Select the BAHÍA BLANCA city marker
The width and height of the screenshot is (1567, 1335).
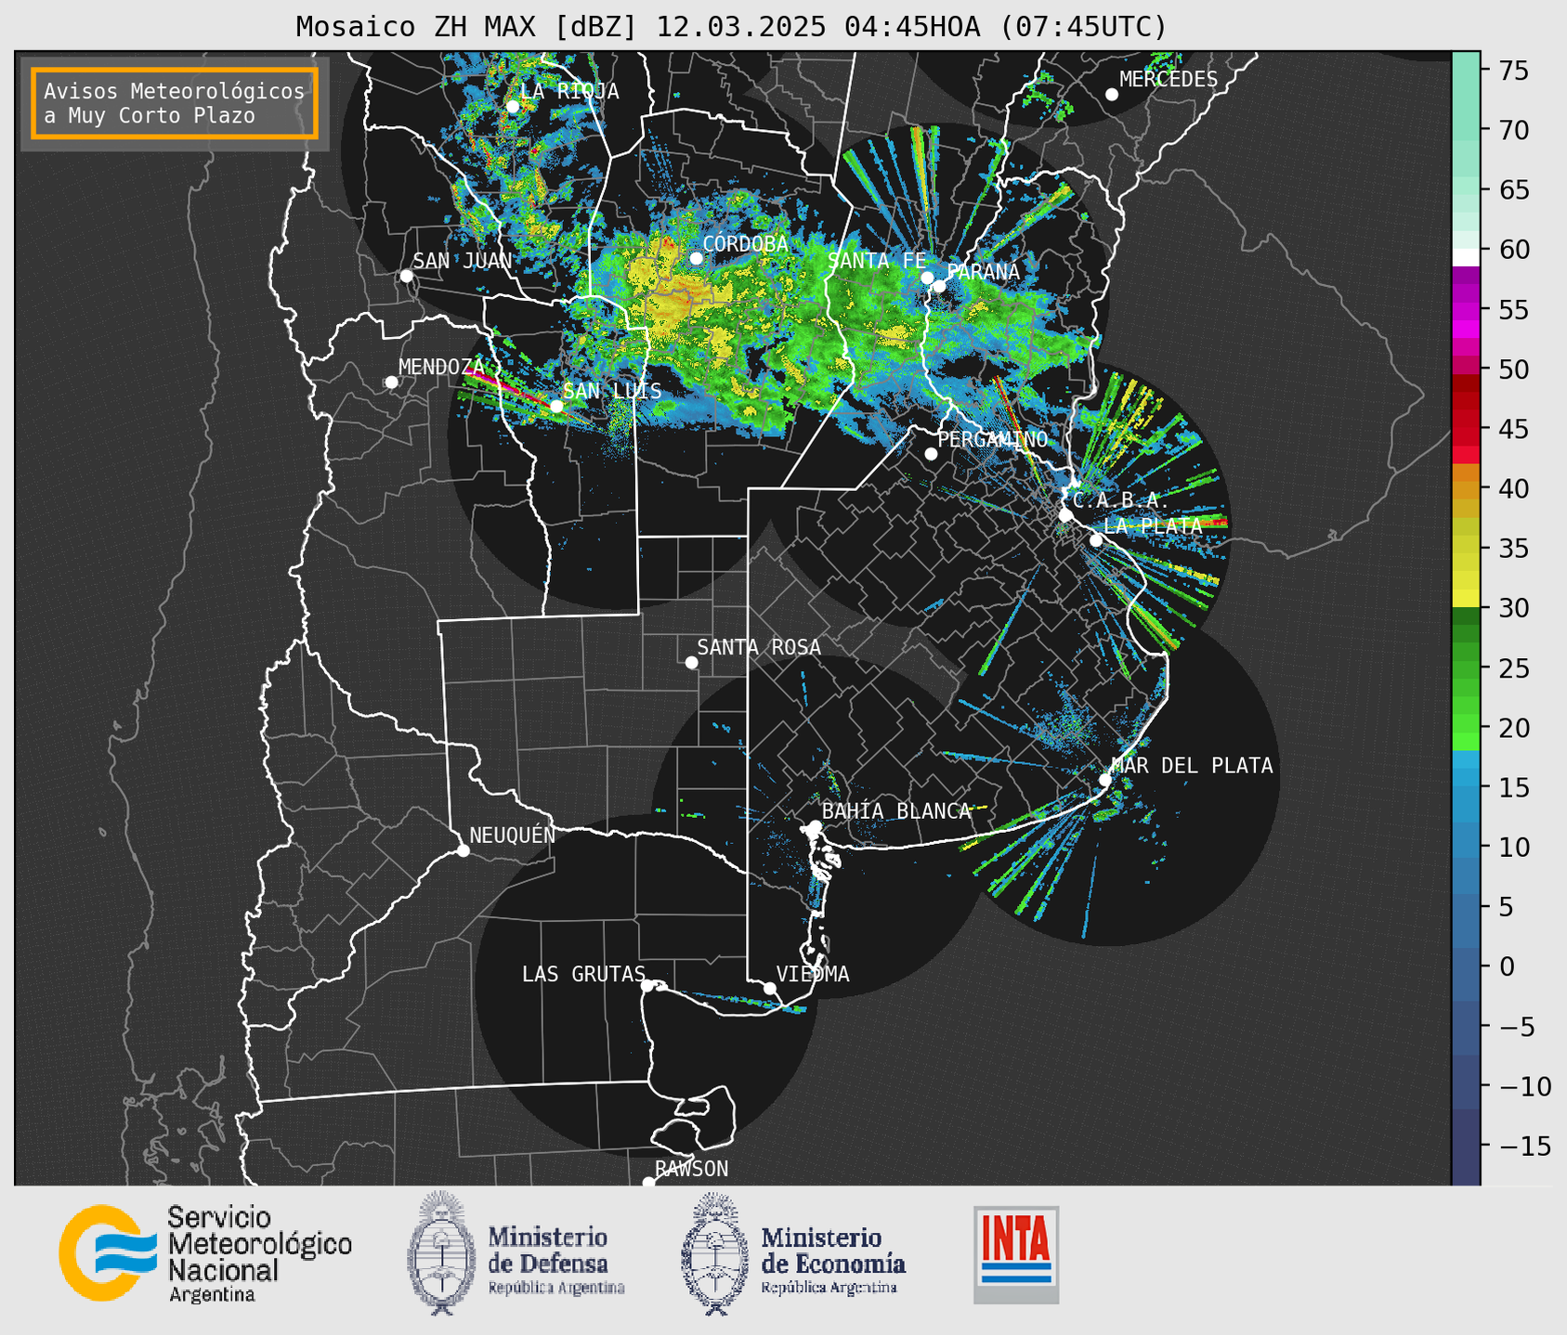(815, 826)
